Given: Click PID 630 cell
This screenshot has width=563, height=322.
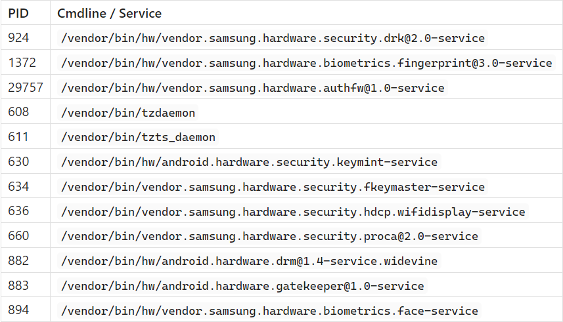Looking at the screenshot, I should point(18,162).
